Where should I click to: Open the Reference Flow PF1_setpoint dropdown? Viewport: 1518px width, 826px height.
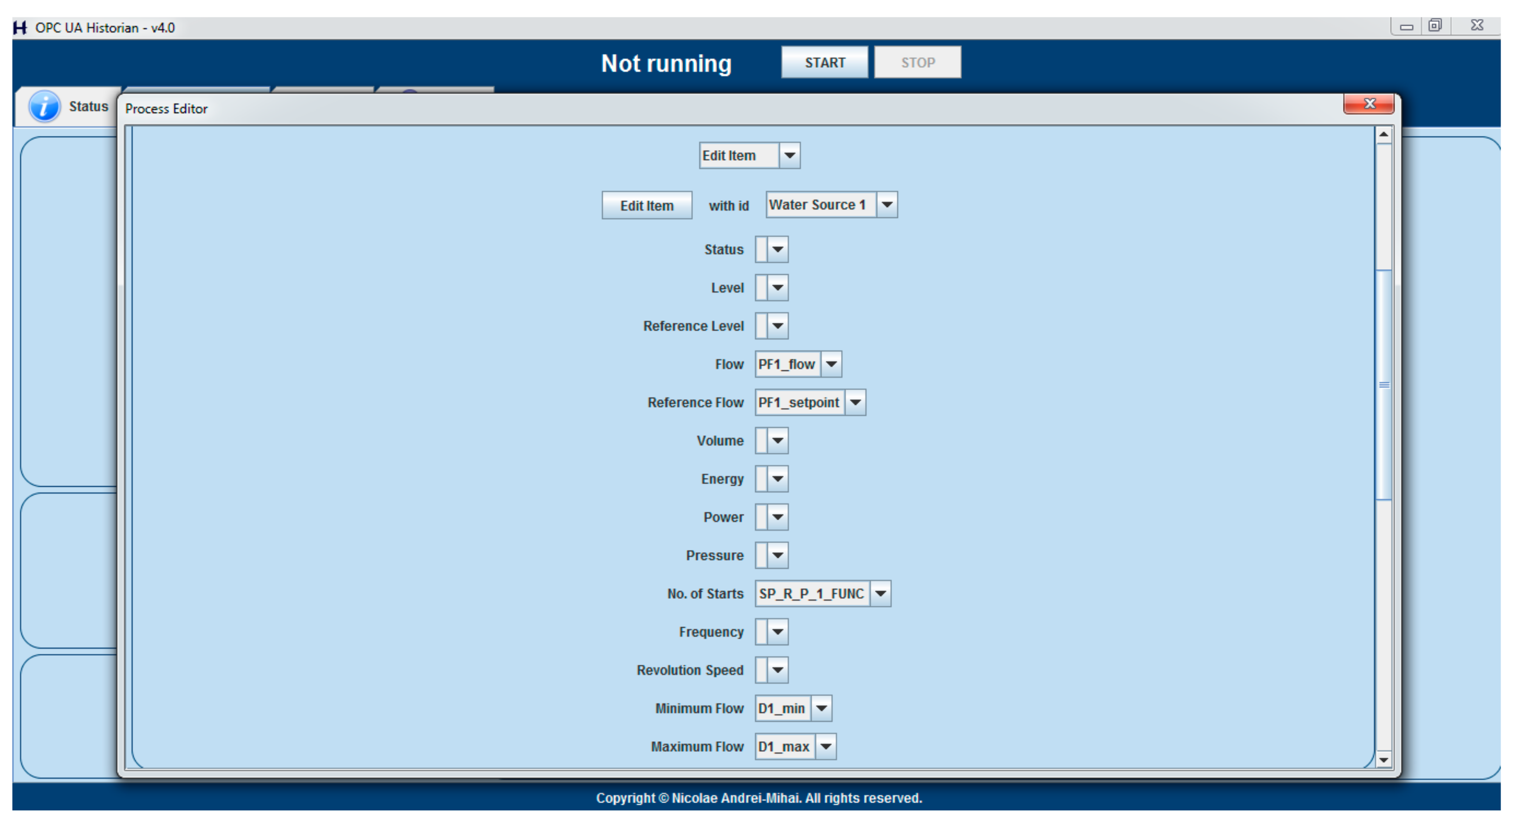pyautogui.click(x=855, y=402)
